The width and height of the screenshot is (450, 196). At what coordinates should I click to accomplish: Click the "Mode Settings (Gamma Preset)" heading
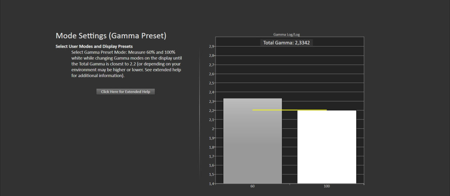coord(111,36)
